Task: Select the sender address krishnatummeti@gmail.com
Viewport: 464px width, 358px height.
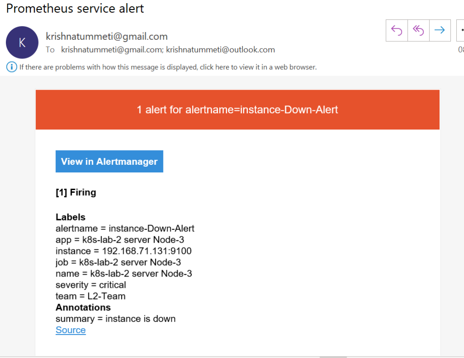Action: tap(106, 37)
